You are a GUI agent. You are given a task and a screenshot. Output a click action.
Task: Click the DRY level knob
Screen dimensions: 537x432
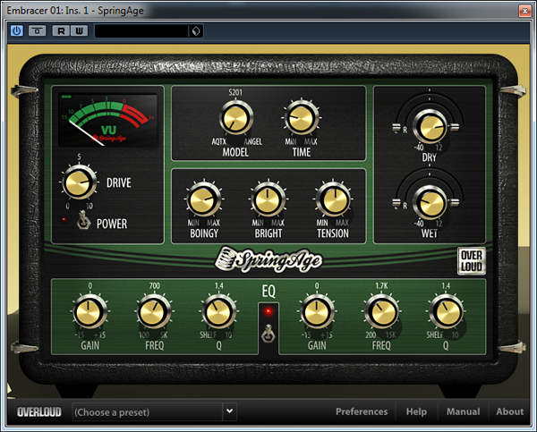click(430, 126)
